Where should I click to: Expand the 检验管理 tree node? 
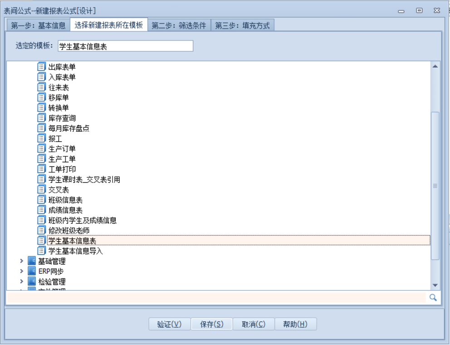click(x=21, y=282)
